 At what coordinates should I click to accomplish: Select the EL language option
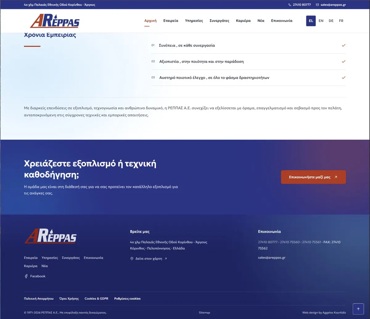tap(311, 21)
